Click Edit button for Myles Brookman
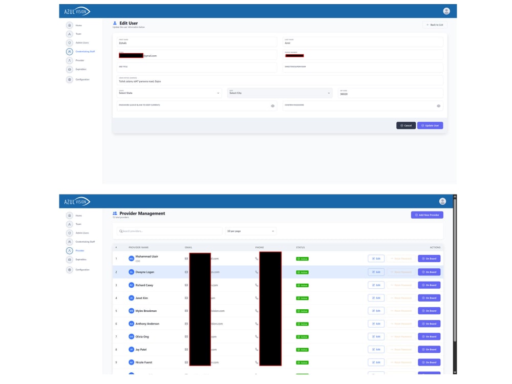The height and width of the screenshot is (384, 512). [x=376, y=311]
